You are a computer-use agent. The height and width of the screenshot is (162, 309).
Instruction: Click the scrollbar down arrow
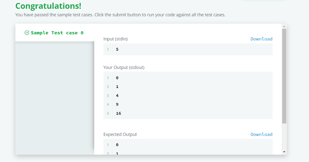pyautogui.click(x=284, y=152)
